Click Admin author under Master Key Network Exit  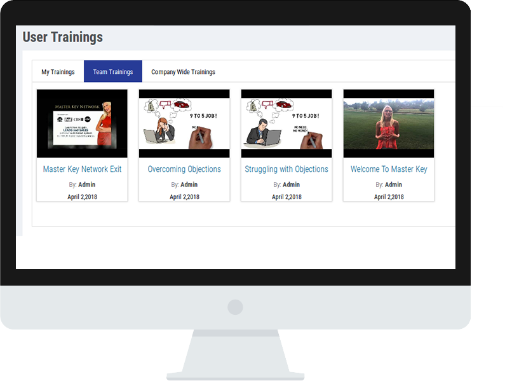pyautogui.click(x=87, y=184)
